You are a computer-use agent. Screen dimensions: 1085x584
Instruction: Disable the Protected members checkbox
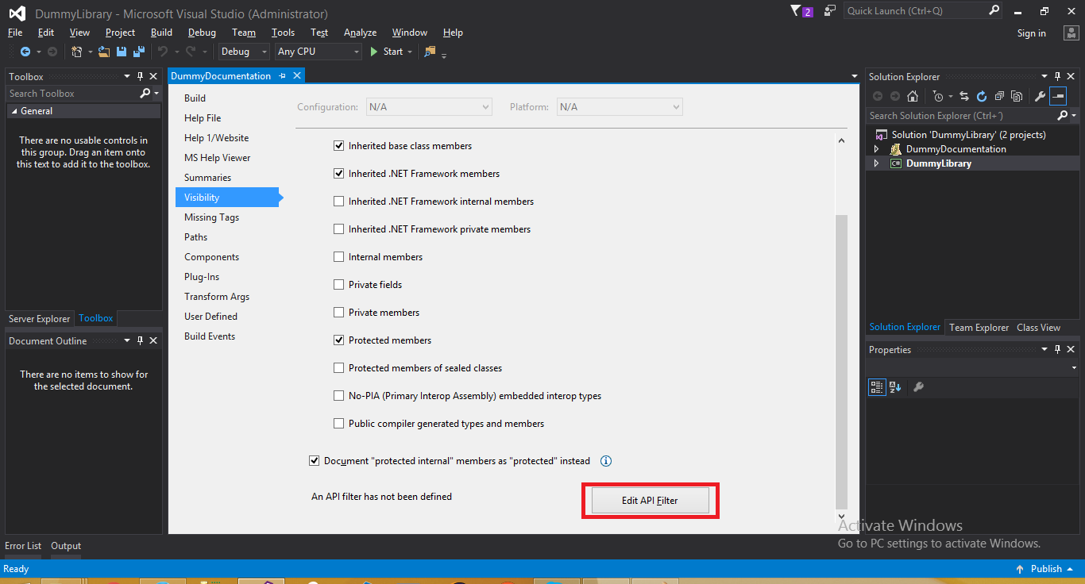point(339,340)
